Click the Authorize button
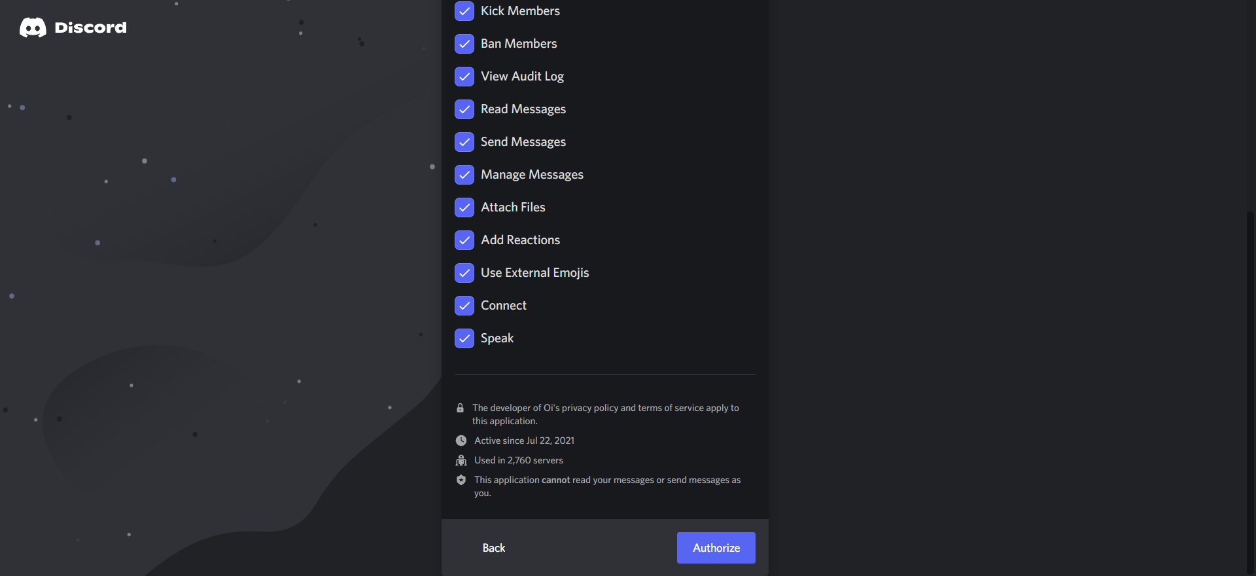Viewport: 1256px width, 576px height. coord(716,548)
